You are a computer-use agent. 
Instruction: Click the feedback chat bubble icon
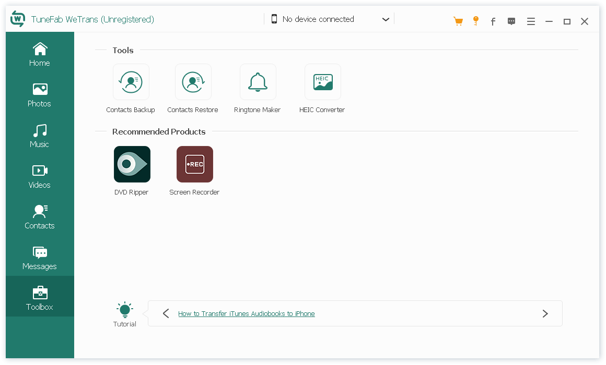[511, 21]
